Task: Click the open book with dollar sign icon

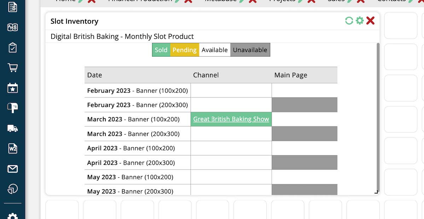Action: pyautogui.click(x=12, y=27)
